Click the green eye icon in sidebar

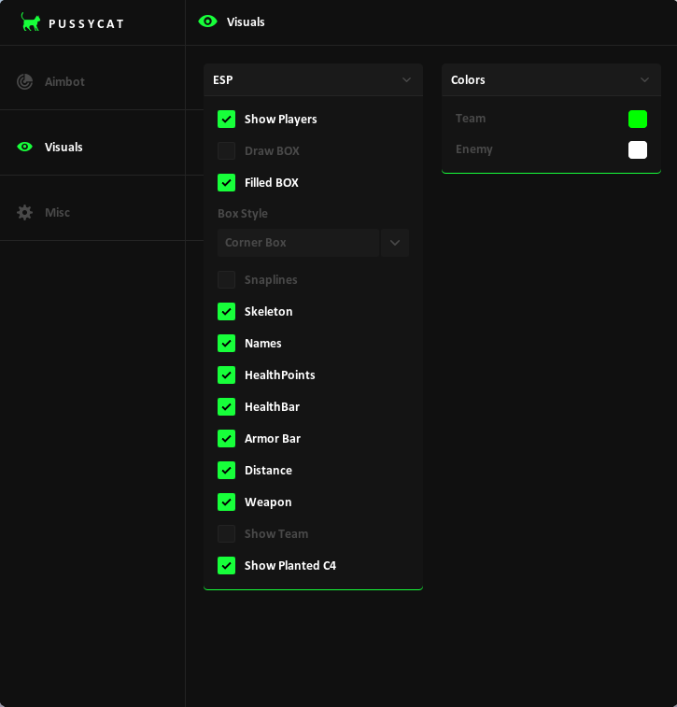tap(25, 148)
